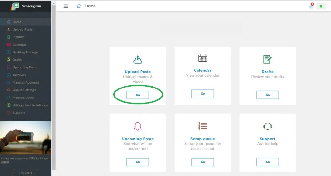
Task: Click the Upcoming Posts card title
Action: [138, 139]
